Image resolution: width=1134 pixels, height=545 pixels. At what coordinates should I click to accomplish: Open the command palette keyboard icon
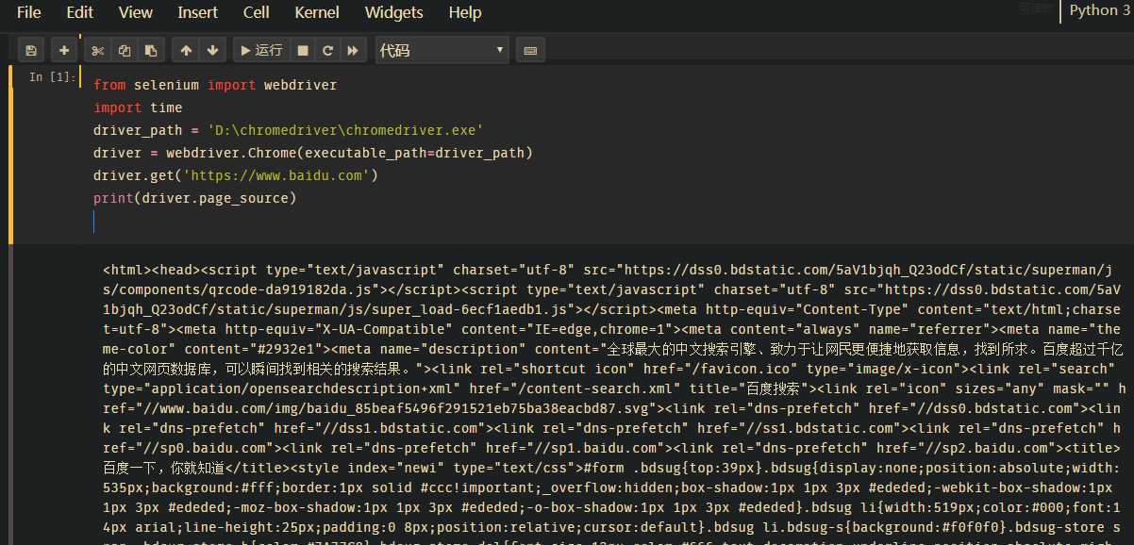click(x=530, y=50)
